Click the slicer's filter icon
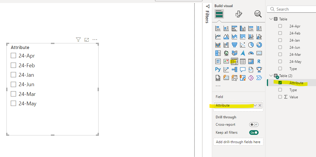Screen dimensions: 316x157 click(78, 40)
